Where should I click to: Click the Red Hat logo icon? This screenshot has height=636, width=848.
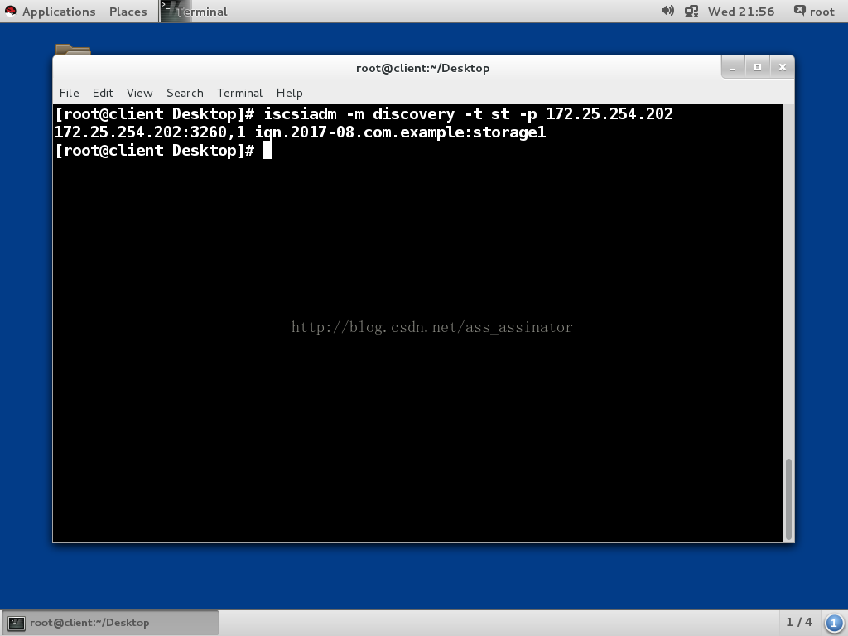(x=10, y=11)
